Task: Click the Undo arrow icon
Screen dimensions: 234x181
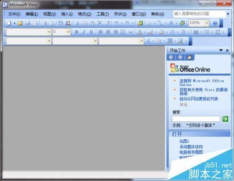Action: tap(116, 23)
